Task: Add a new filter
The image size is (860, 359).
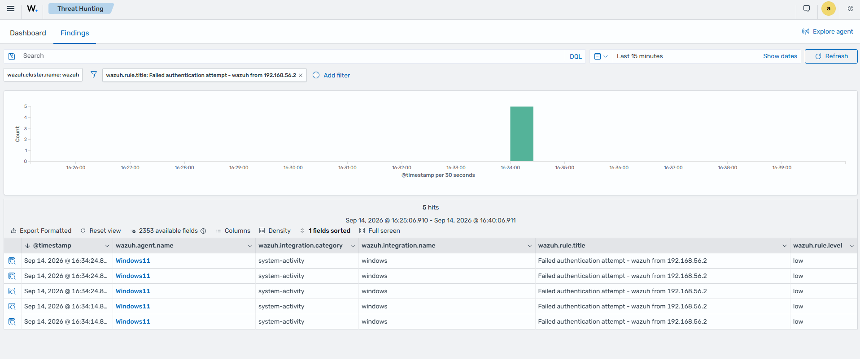Action: click(x=331, y=75)
